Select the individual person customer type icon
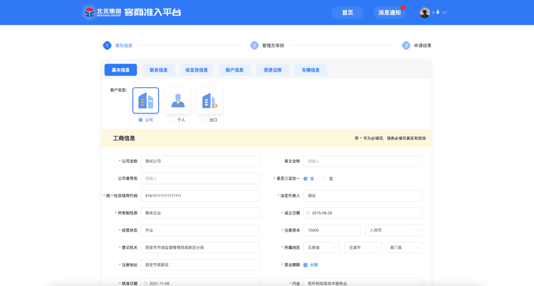This screenshot has width=534, height=286. click(x=178, y=101)
